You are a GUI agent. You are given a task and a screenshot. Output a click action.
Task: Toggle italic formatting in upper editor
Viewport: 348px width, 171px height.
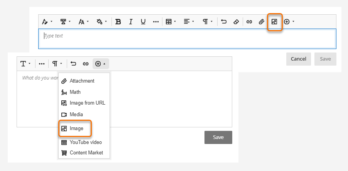point(131,22)
